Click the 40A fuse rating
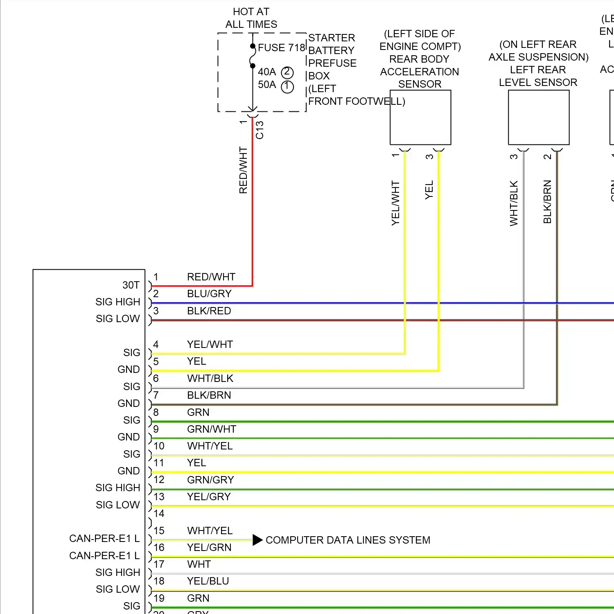 [267, 72]
